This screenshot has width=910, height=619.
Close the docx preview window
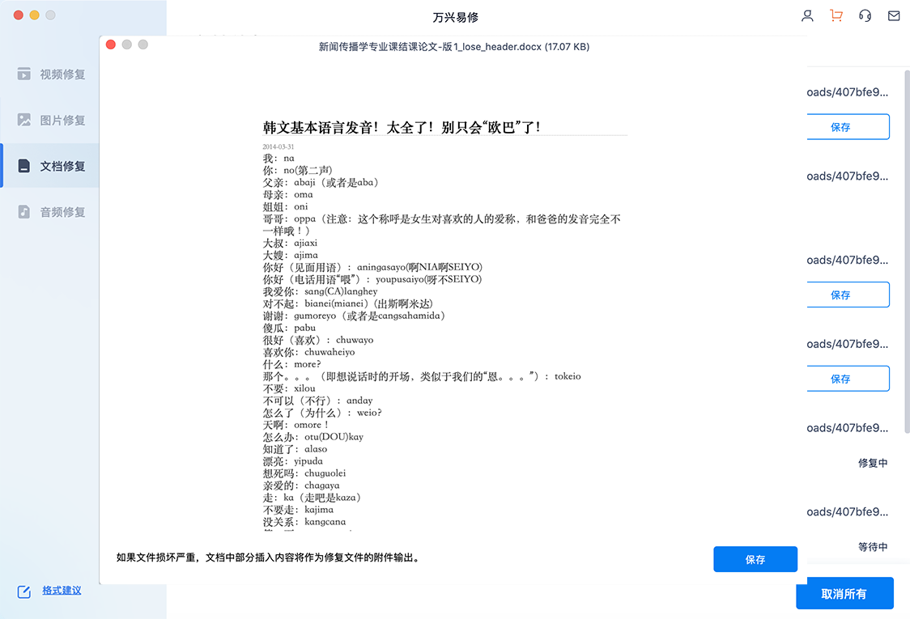point(111,46)
